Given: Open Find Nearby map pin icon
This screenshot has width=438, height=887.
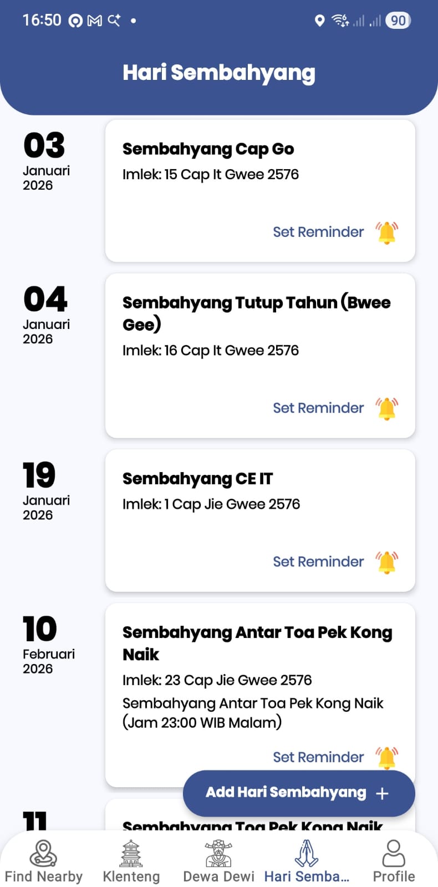Looking at the screenshot, I should point(43,853).
